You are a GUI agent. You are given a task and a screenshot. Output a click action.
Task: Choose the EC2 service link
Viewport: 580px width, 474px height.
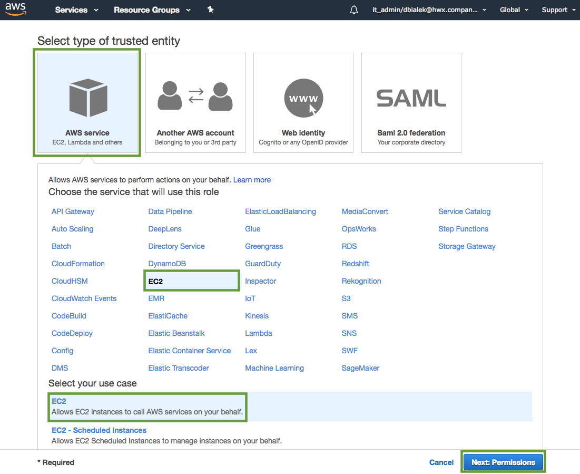[156, 282]
